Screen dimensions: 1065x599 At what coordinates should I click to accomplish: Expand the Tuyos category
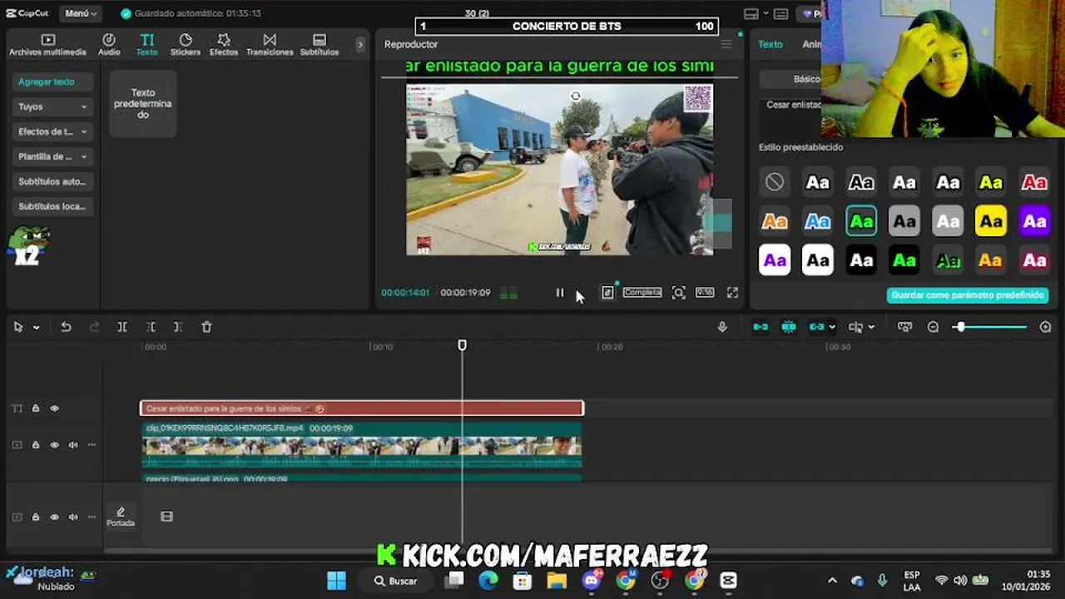click(52, 106)
